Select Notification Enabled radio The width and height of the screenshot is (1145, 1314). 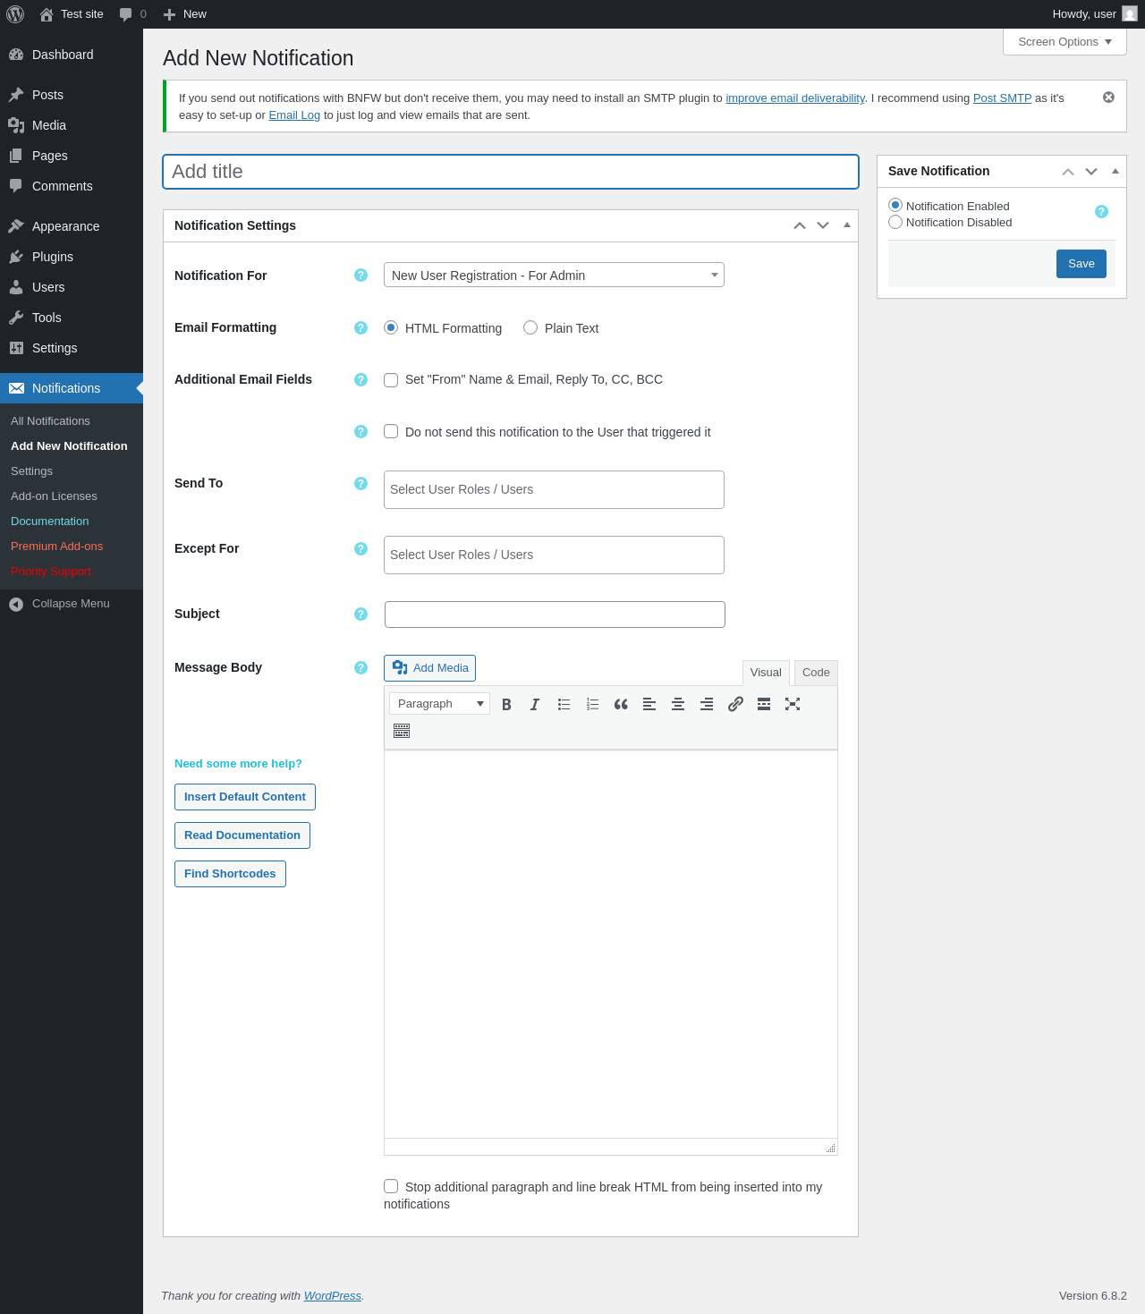click(x=895, y=205)
